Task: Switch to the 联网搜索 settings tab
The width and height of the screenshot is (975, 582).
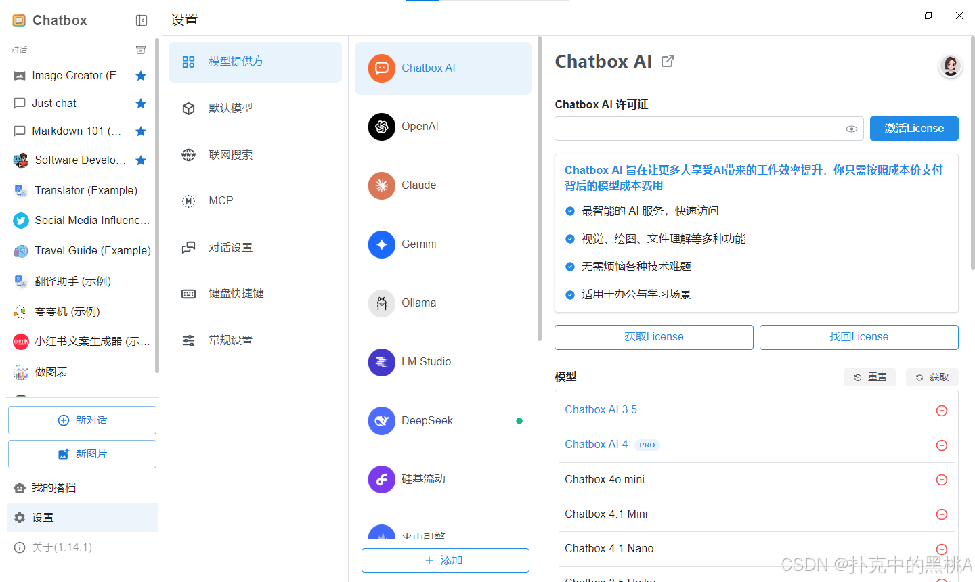Action: [x=255, y=155]
